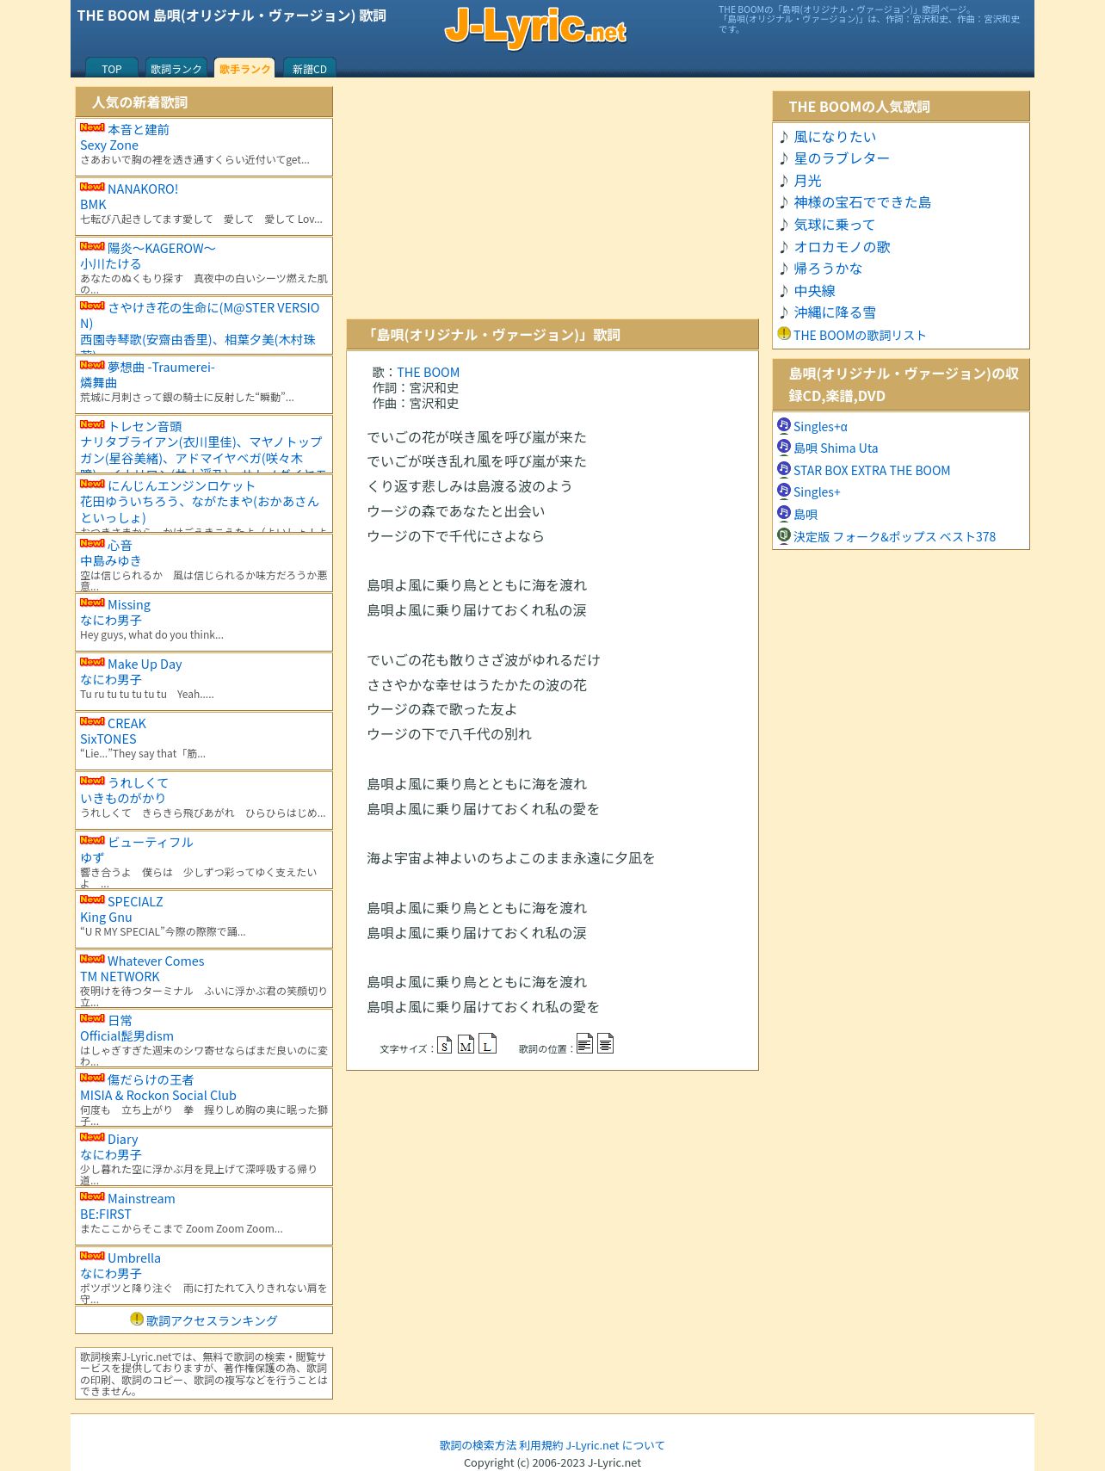This screenshot has width=1105, height=1471.
Task: Set lyrics font size to medium (M)
Action: click(x=466, y=1044)
